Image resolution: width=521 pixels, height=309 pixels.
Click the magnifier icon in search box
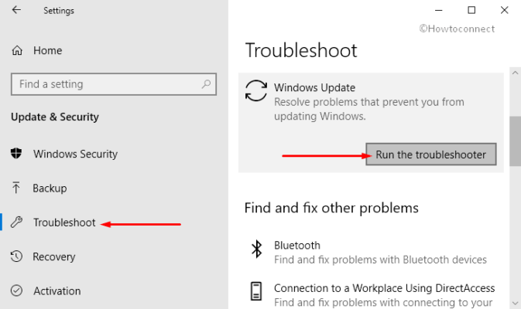tap(206, 84)
